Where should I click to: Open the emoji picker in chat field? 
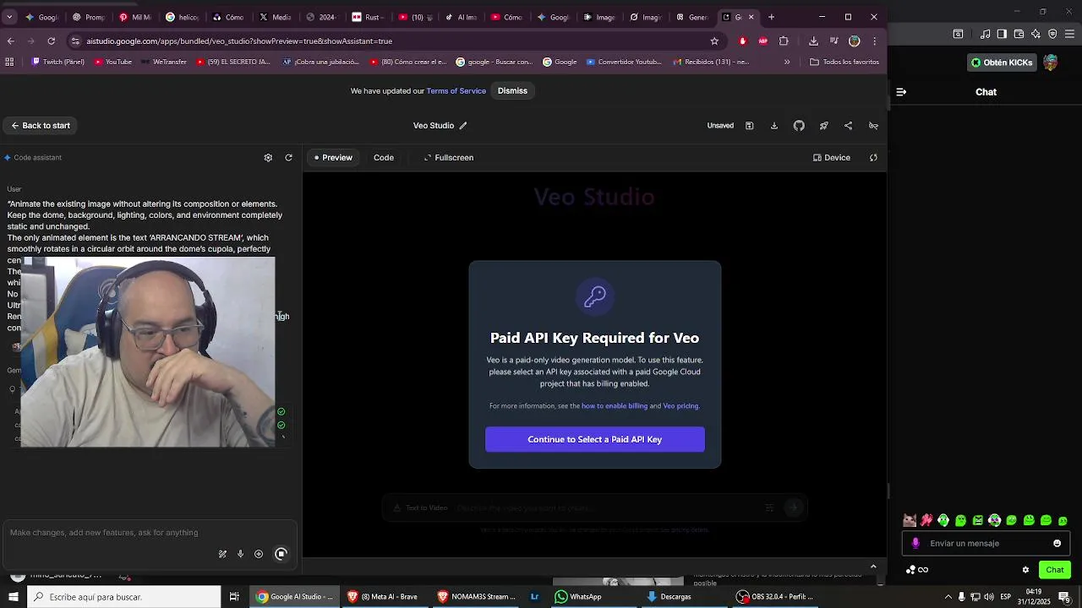1057,544
